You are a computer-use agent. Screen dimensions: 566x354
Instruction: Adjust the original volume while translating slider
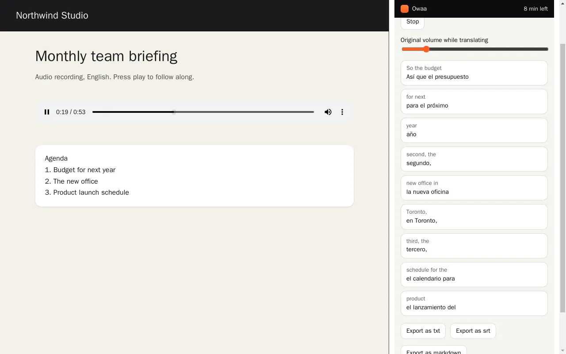pyautogui.click(x=475, y=49)
